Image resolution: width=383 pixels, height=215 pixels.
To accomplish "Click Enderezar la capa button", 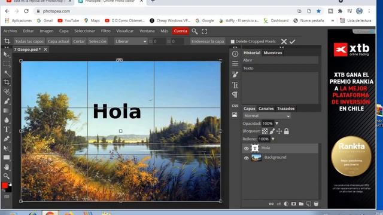I will [208, 41].
